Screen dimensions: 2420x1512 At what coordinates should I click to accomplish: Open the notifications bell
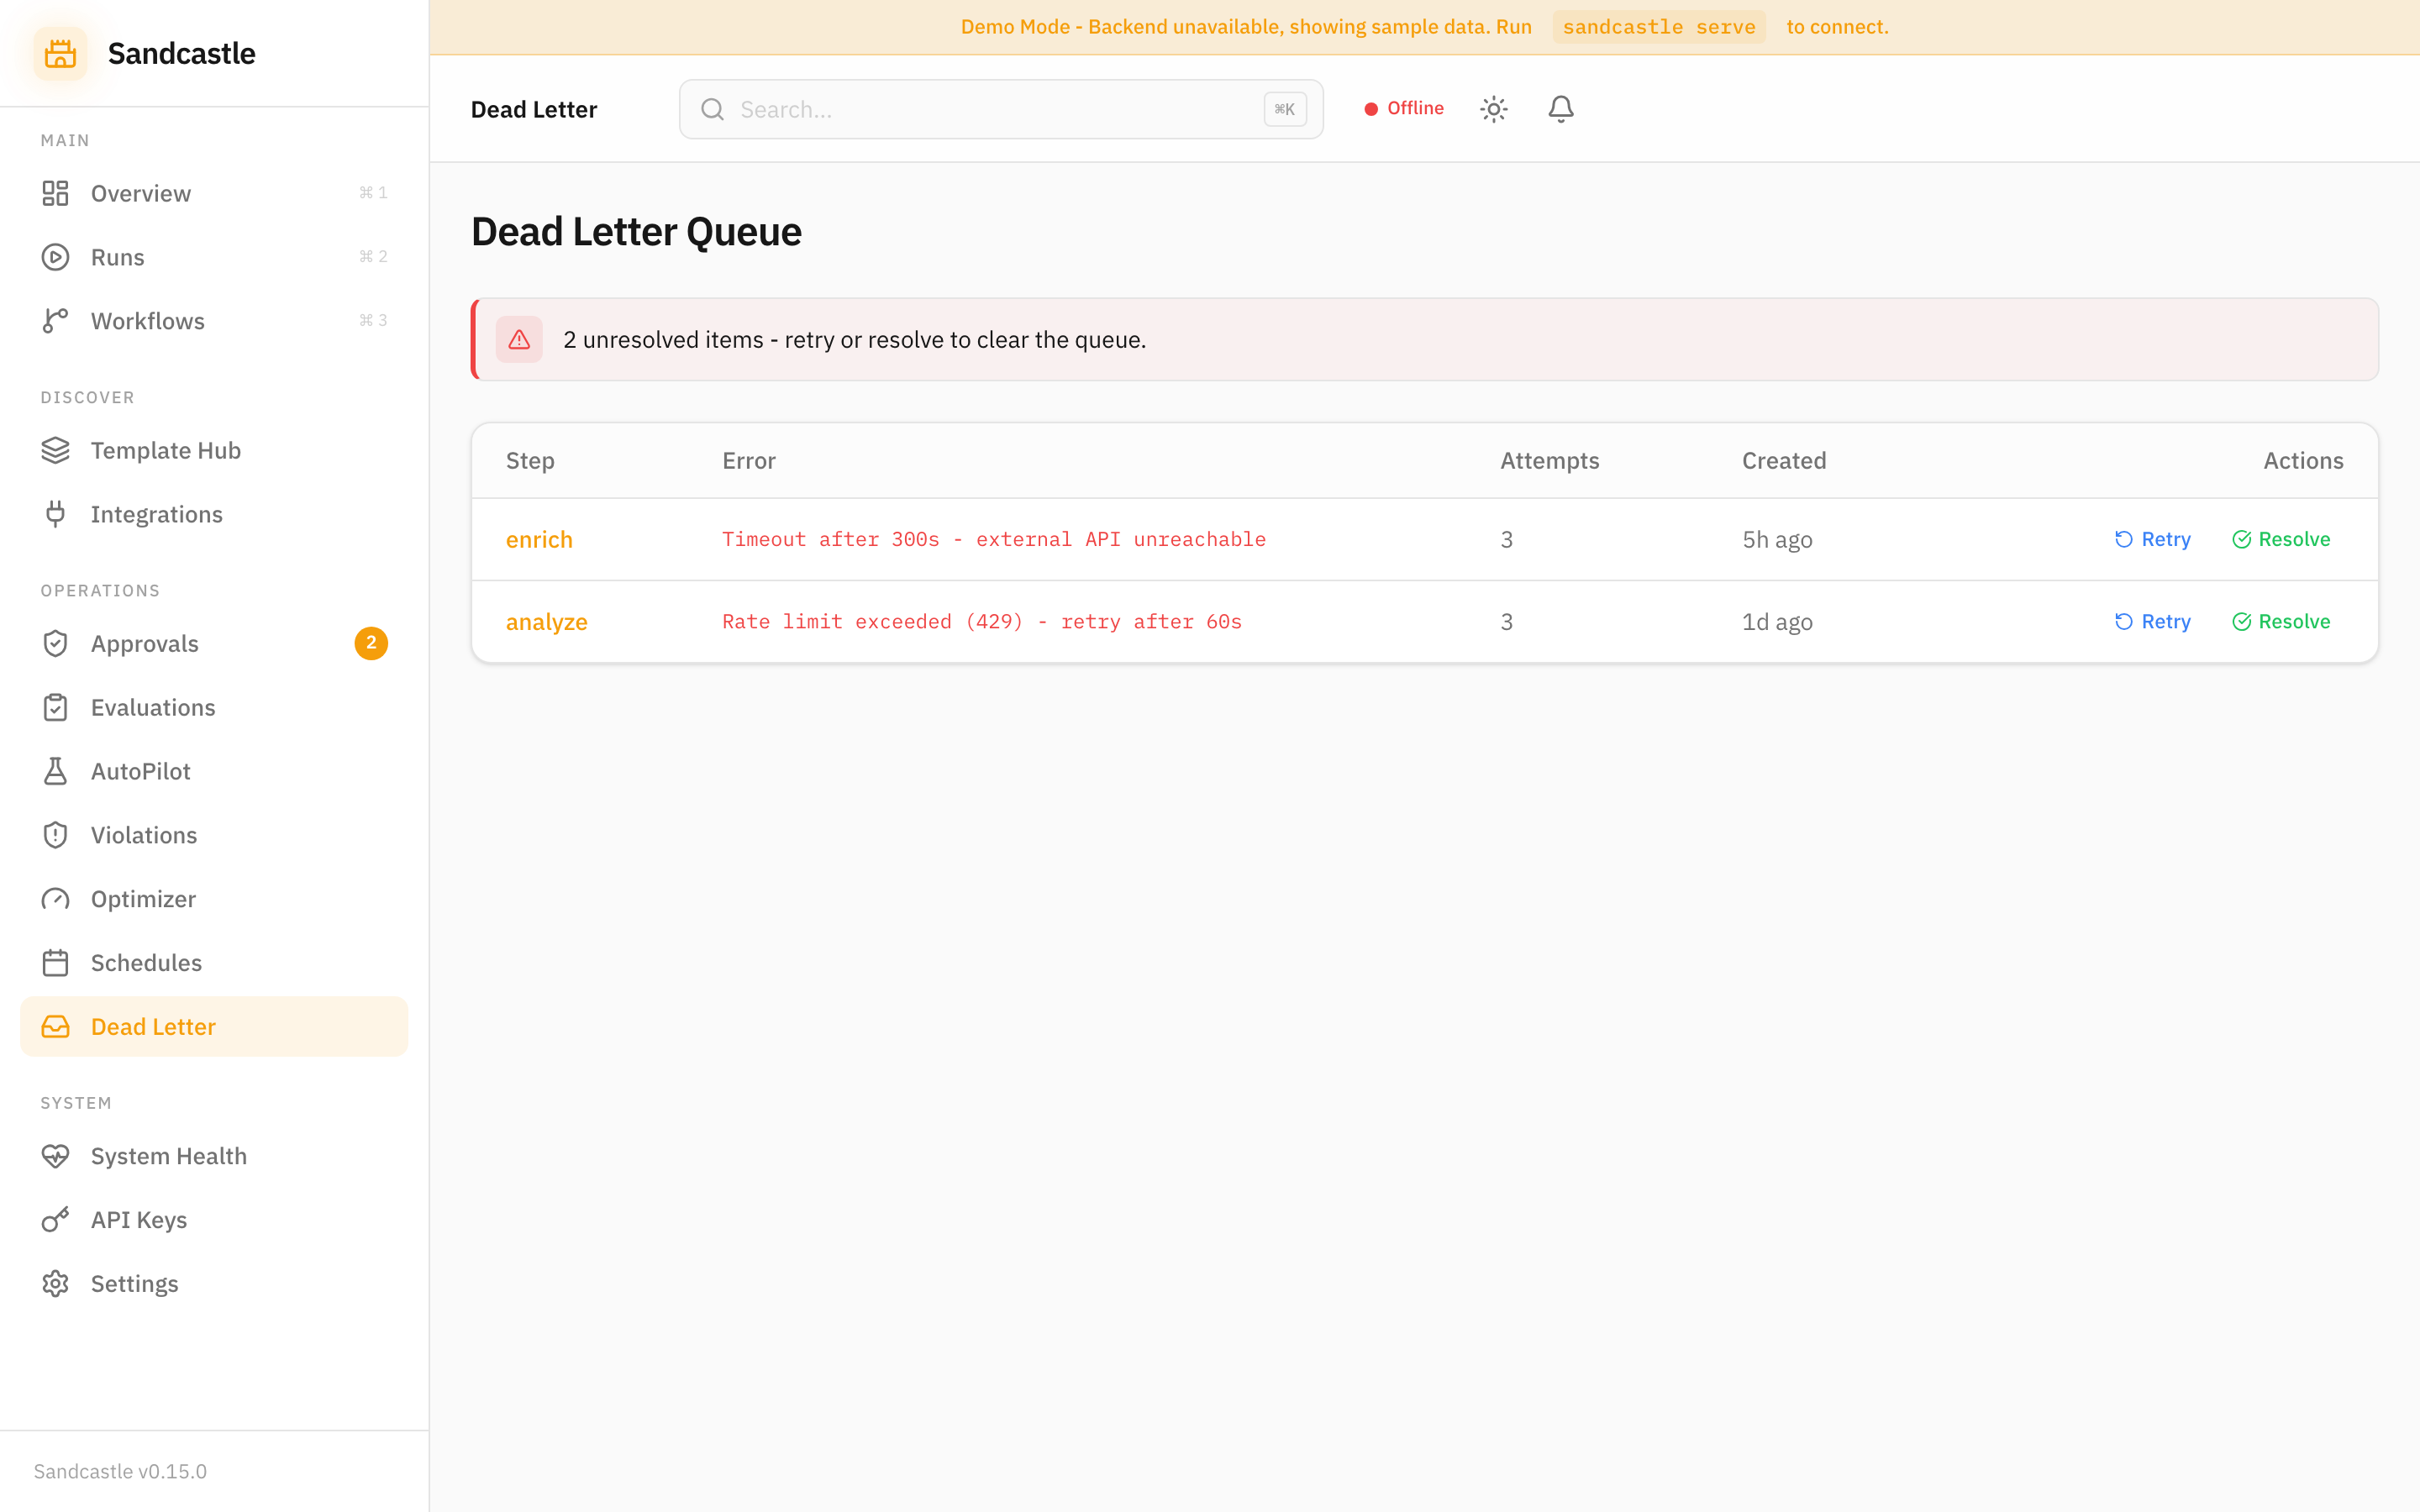tap(1560, 109)
